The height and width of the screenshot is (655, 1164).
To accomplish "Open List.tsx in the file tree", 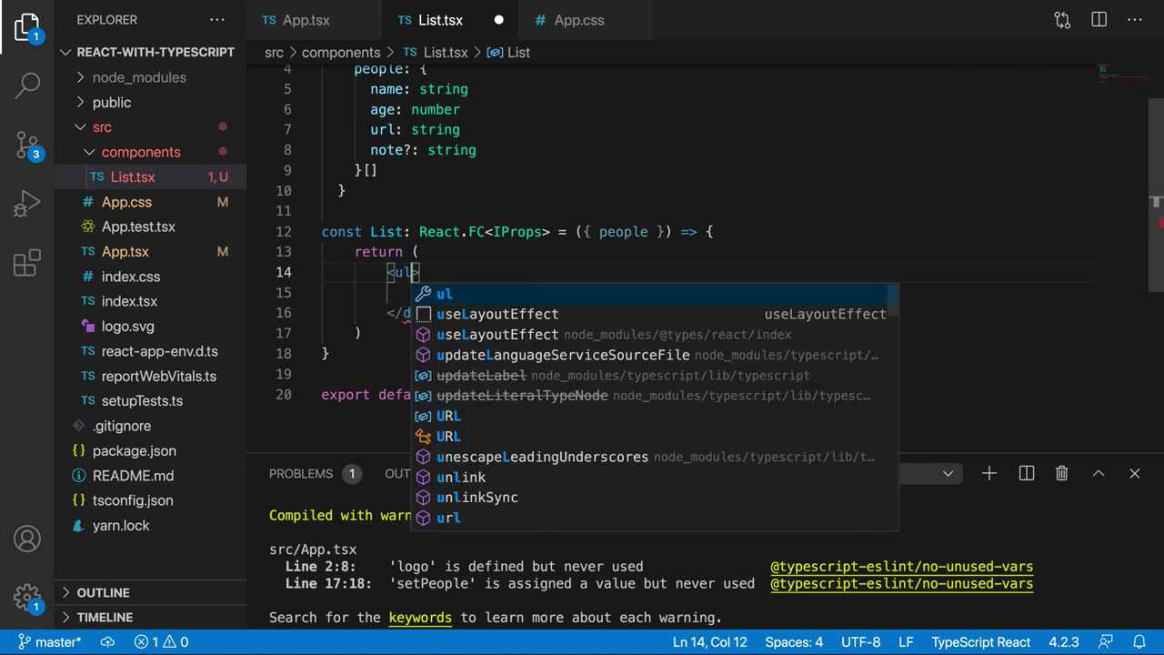I will point(150,177).
